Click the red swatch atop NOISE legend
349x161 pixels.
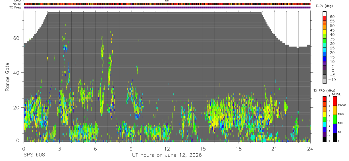click(335, 101)
